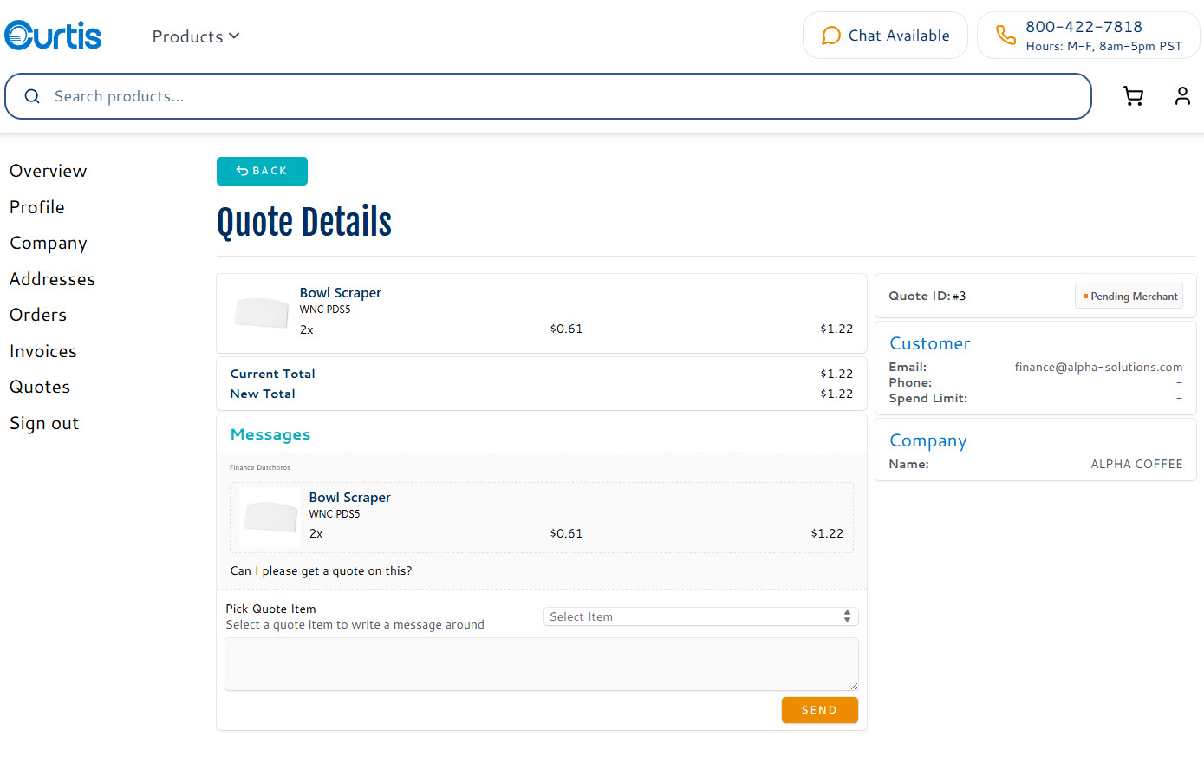Image resolution: width=1204 pixels, height=769 pixels.
Task: Click the Bowl Scraper image in Messages
Action: pyautogui.click(x=270, y=517)
